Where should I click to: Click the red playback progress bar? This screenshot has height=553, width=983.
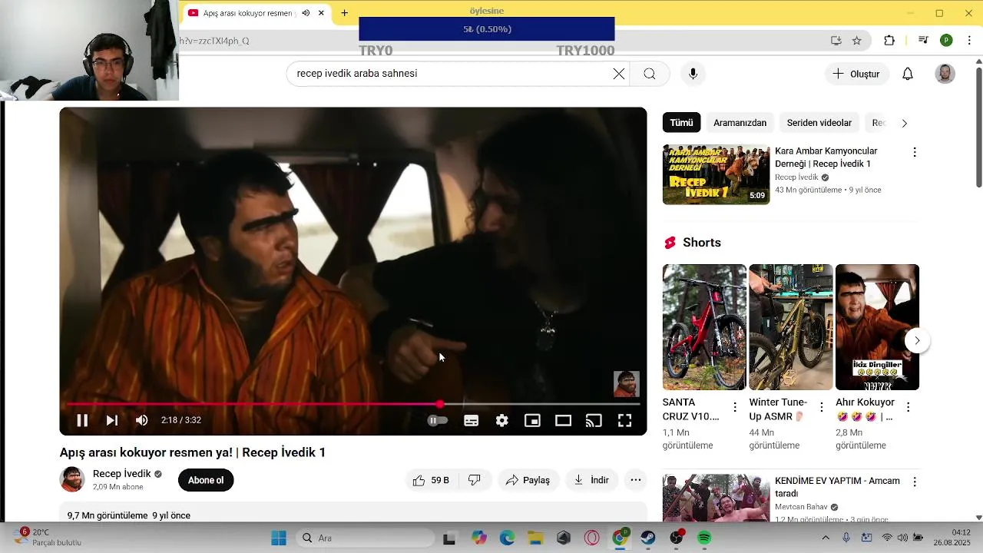point(353,404)
